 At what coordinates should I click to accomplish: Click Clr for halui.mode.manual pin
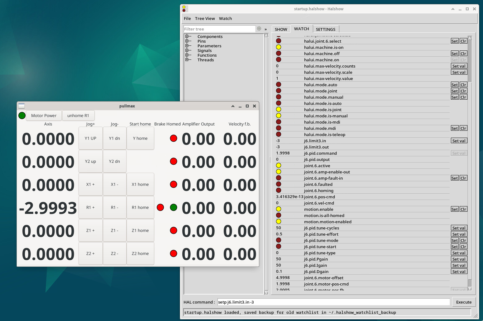coord(463,97)
